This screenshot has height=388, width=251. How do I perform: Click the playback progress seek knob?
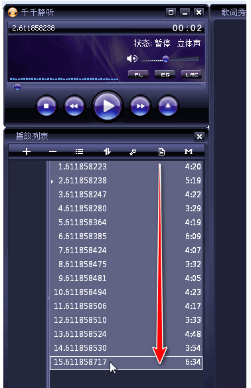pos(17,87)
